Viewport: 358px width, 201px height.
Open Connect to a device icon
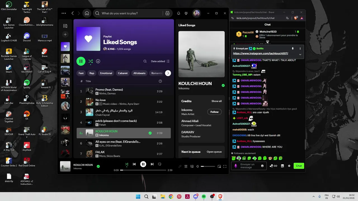192,166
